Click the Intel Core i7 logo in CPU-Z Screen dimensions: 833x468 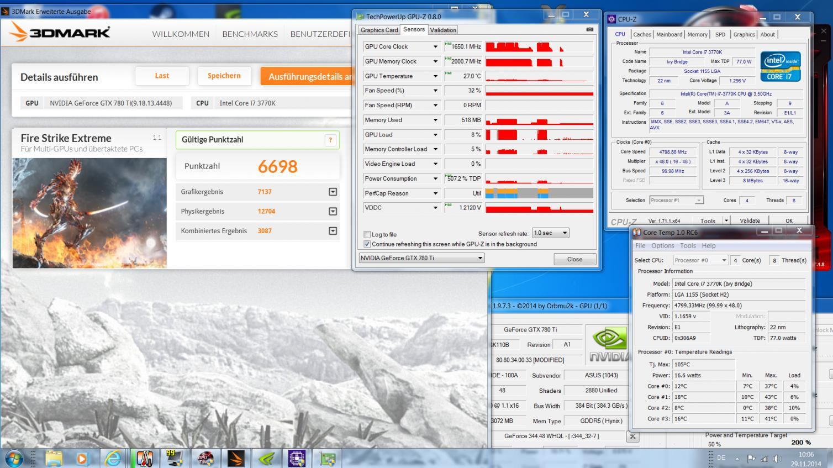(x=780, y=67)
